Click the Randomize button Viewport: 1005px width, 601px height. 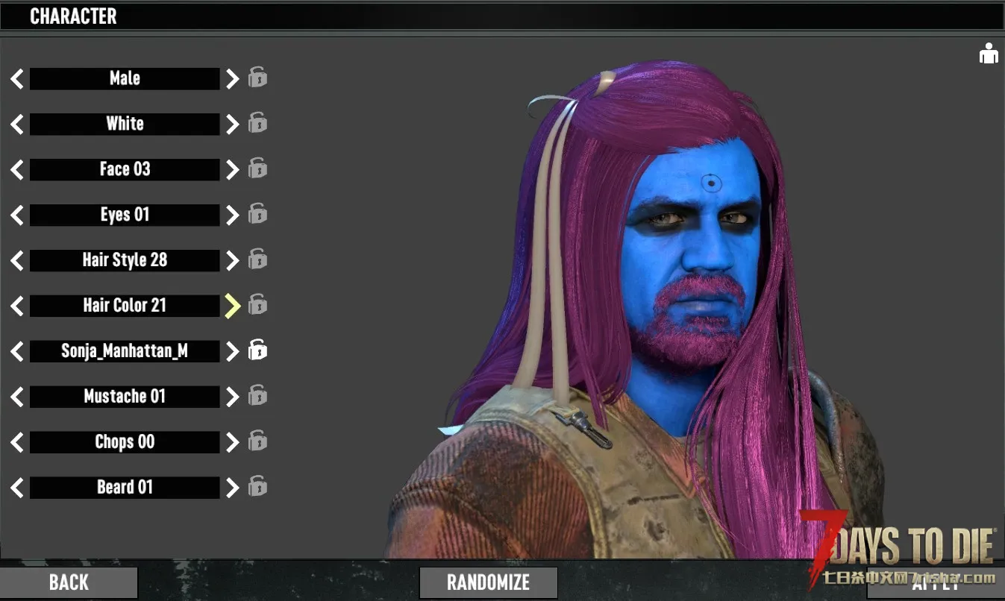tap(488, 582)
